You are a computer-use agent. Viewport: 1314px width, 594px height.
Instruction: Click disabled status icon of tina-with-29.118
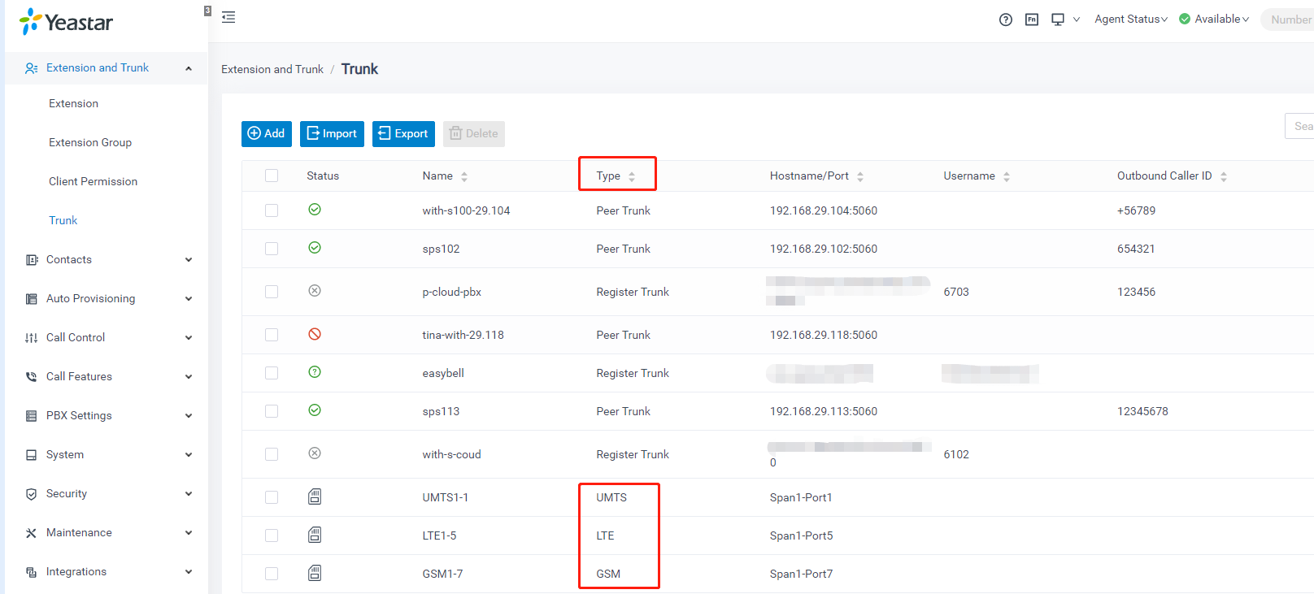pos(315,334)
